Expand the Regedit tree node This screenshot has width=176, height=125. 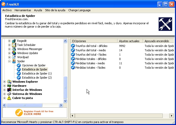point(9,41)
